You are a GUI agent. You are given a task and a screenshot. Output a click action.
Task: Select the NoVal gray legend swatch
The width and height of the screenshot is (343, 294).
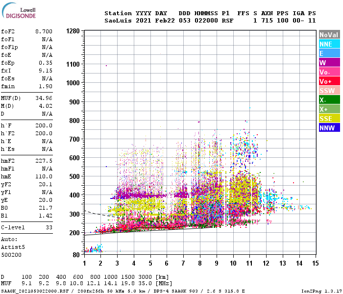[x=329, y=35]
